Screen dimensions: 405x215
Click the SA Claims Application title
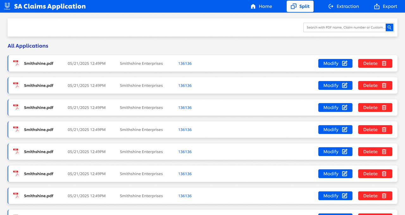point(50,6)
